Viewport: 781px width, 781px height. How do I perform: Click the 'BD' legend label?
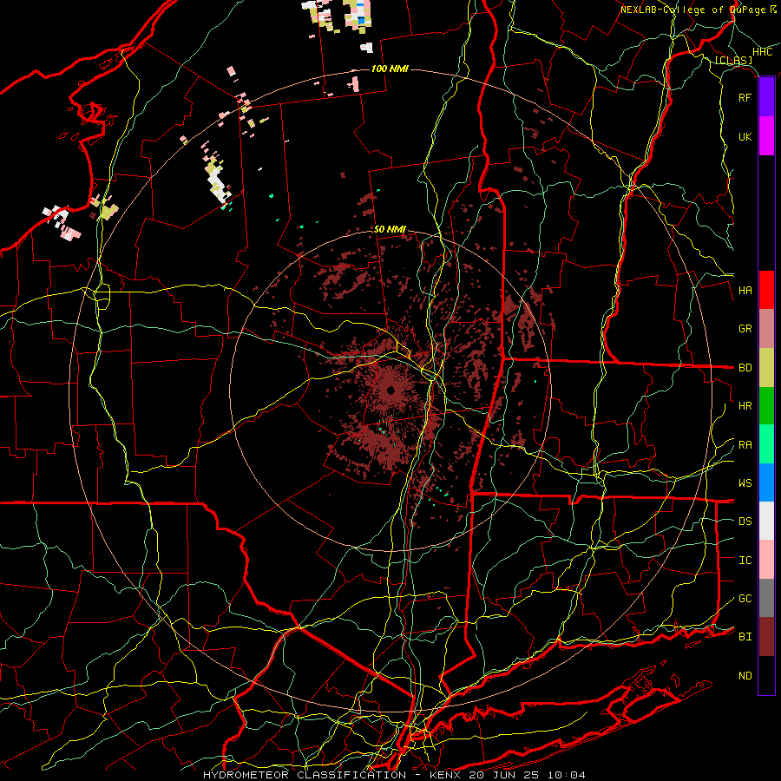pyautogui.click(x=745, y=368)
